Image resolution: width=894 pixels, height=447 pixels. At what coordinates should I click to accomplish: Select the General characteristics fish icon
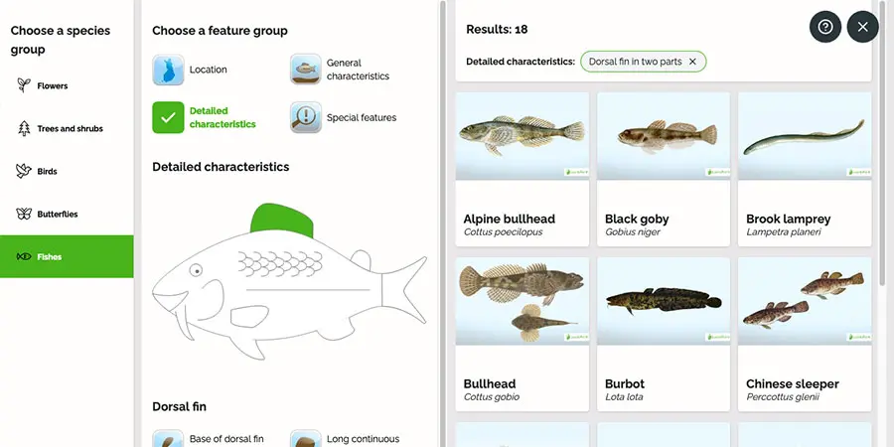(x=306, y=70)
